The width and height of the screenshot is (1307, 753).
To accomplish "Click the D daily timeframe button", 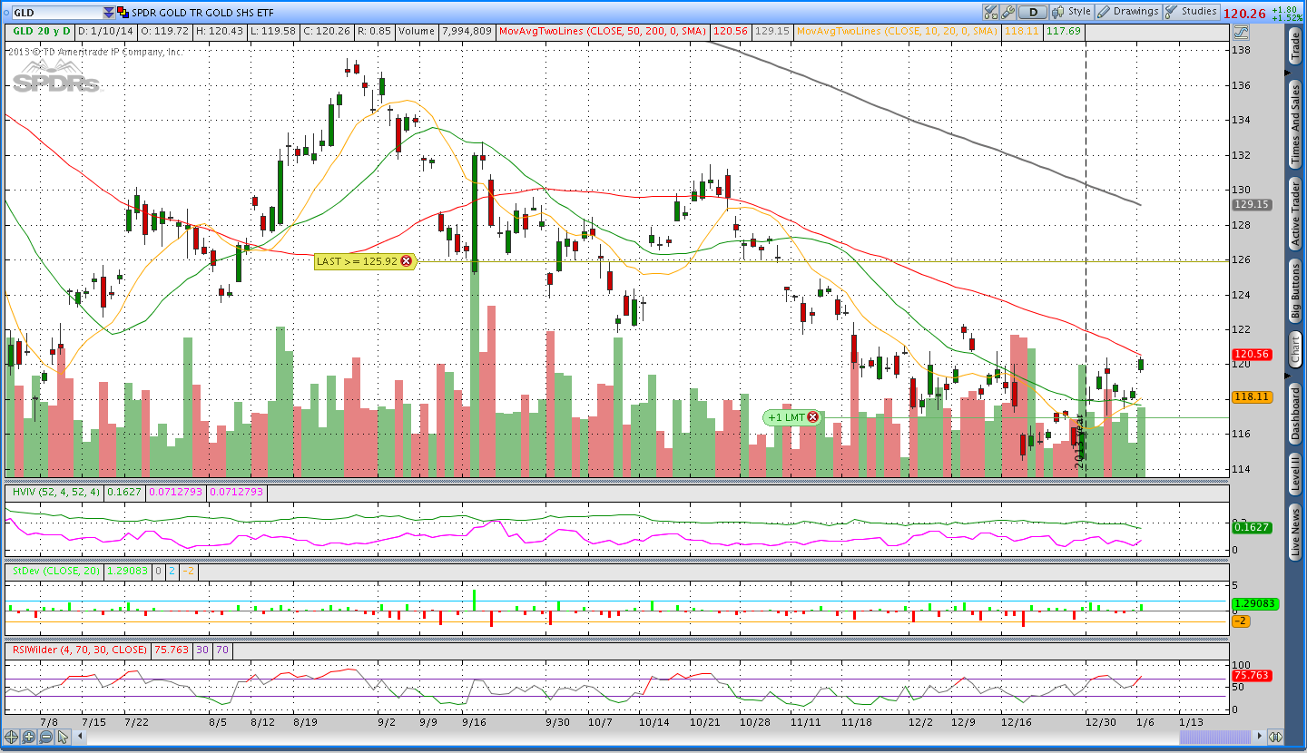I will [1033, 12].
